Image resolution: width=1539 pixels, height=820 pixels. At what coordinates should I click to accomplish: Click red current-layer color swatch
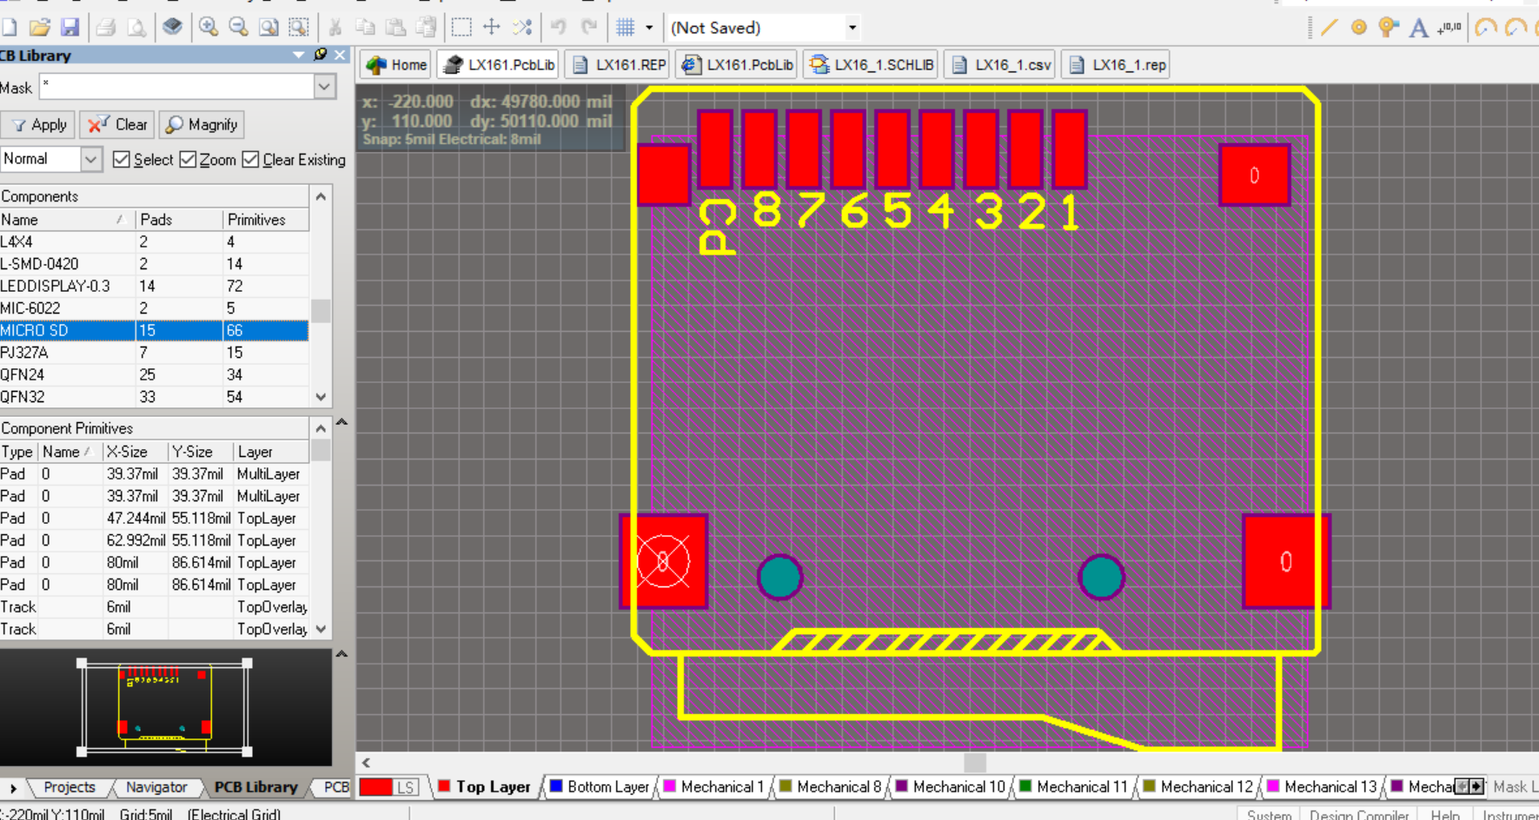click(375, 788)
